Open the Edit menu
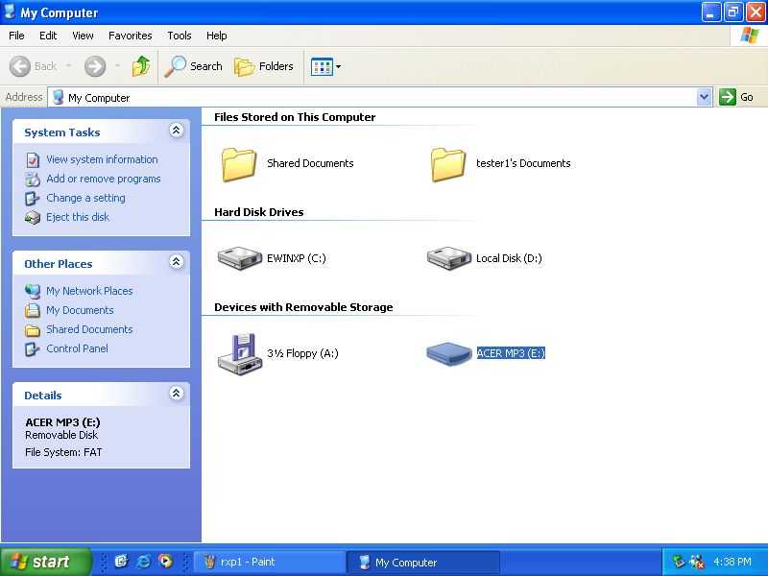Viewport: 768px width, 576px height. tap(48, 36)
